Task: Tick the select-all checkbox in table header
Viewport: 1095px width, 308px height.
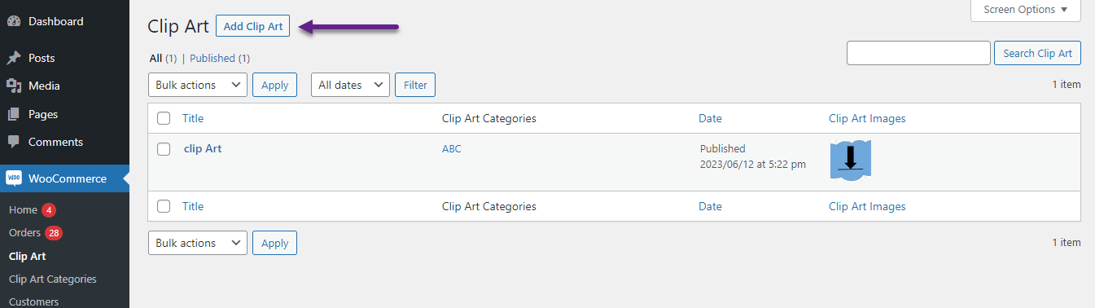Action: (x=164, y=118)
